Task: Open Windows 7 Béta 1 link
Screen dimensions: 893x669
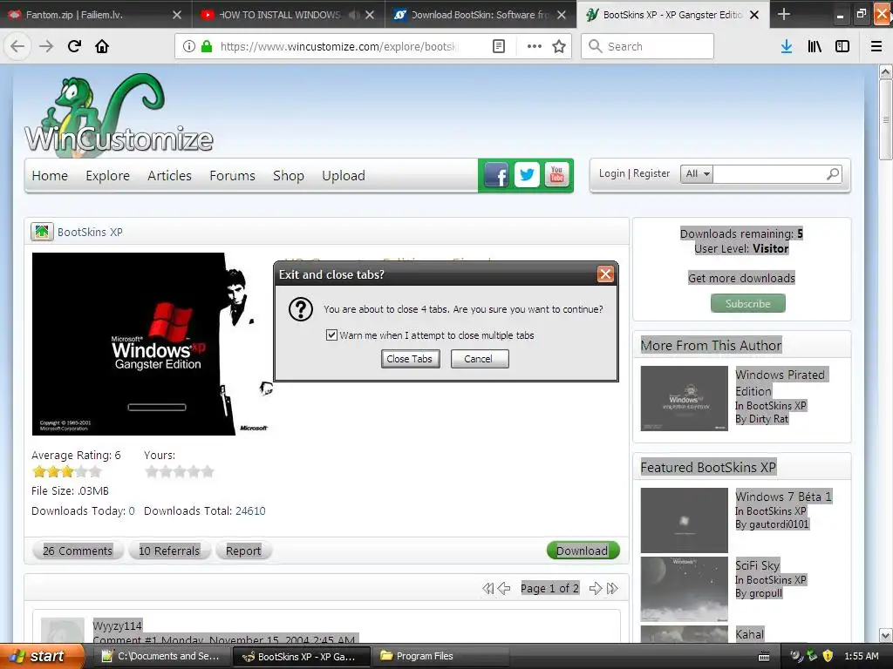Action: [x=784, y=497]
